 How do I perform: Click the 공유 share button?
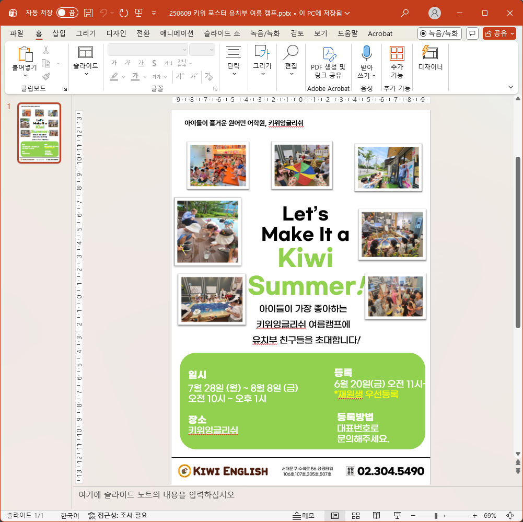[x=499, y=33]
